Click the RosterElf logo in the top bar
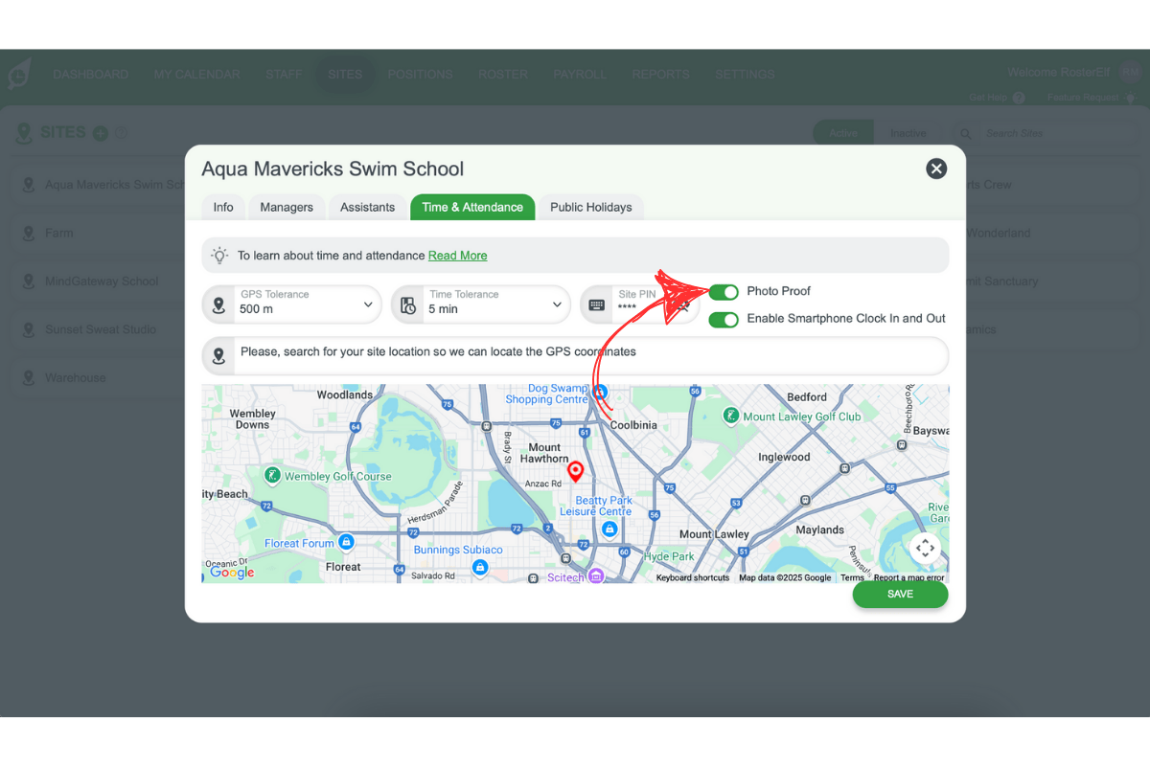The width and height of the screenshot is (1150, 766). pyautogui.click(x=19, y=74)
